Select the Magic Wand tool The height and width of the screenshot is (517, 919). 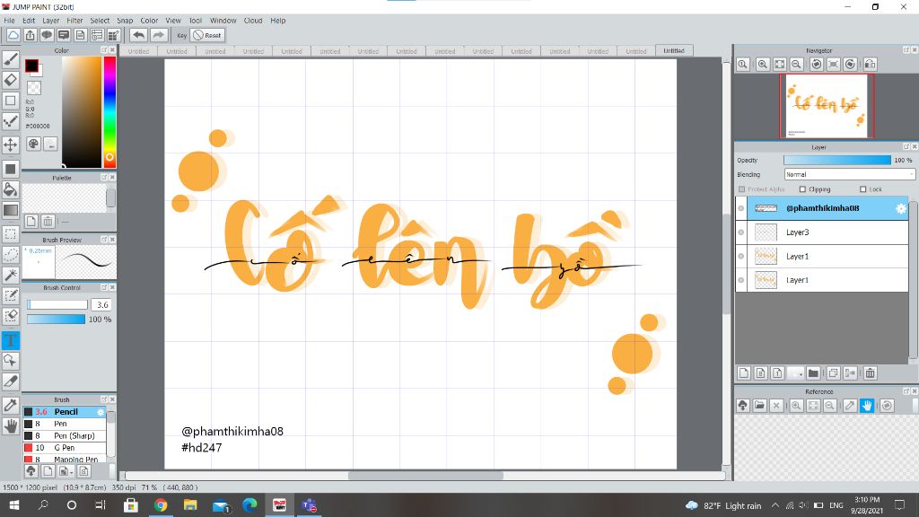11,275
